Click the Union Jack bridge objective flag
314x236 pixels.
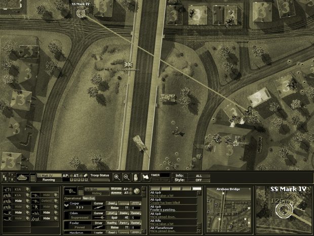[x=128, y=64]
